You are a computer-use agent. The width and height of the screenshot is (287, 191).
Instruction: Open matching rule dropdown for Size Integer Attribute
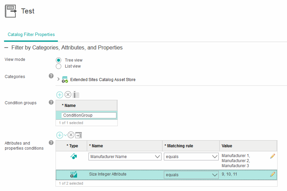tap(215, 175)
